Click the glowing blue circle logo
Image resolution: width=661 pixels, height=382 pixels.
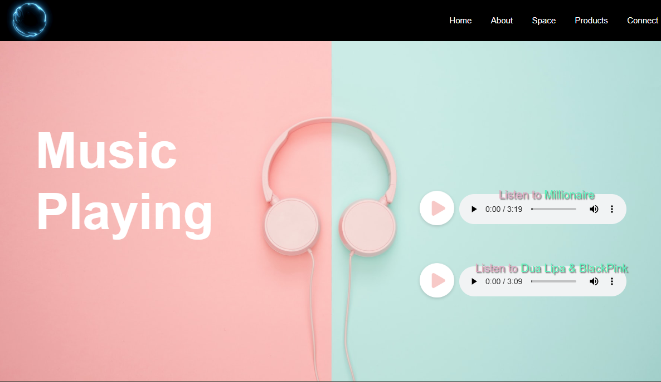coord(29,20)
